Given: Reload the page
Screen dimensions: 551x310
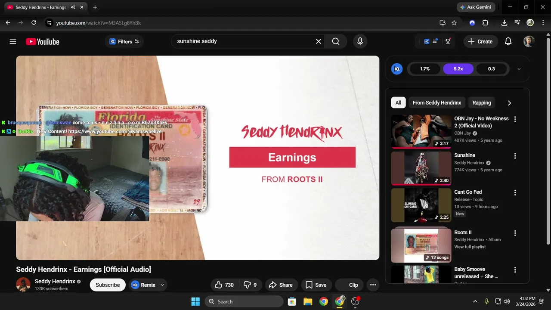Looking at the screenshot, I should click(34, 23).
